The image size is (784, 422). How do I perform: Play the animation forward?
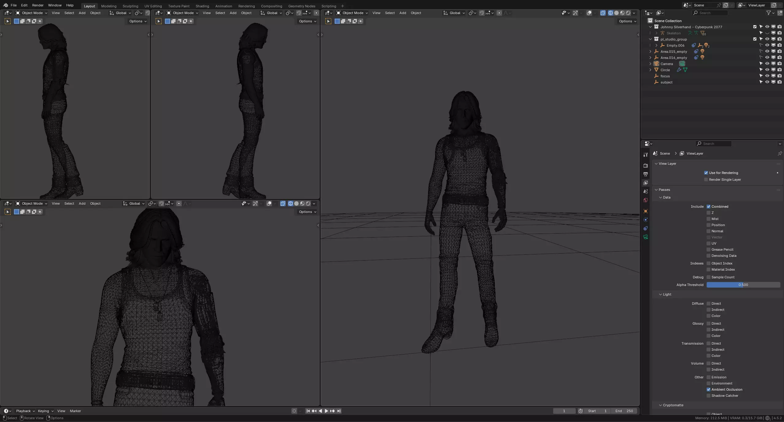[x=326, y=411]
